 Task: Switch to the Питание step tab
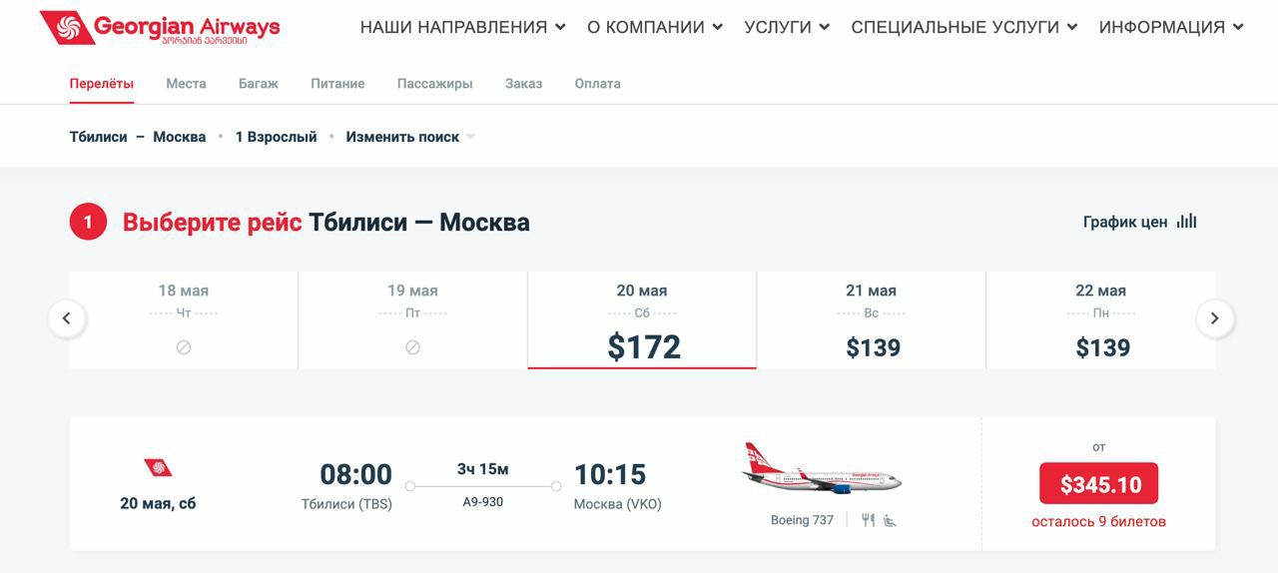(x=337, y=84)
